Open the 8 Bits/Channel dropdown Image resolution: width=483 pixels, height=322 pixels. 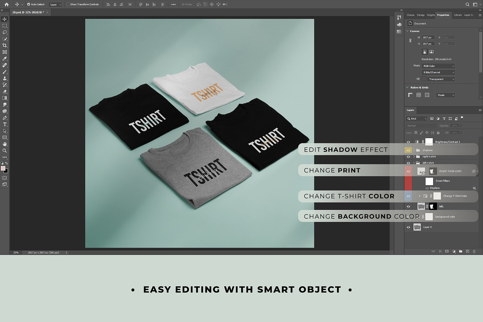[438, 72]
